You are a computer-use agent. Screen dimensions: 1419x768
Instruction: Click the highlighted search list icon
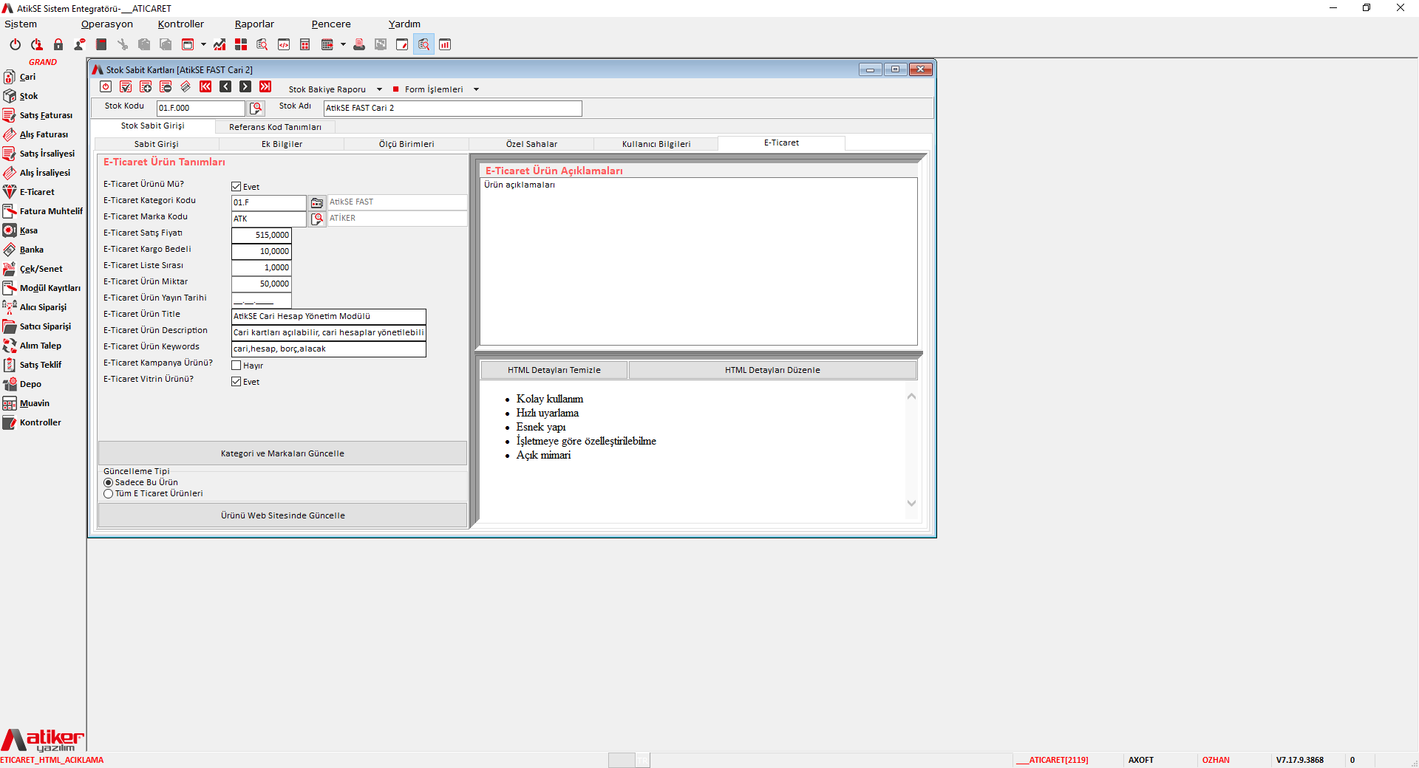click(423, 44)
